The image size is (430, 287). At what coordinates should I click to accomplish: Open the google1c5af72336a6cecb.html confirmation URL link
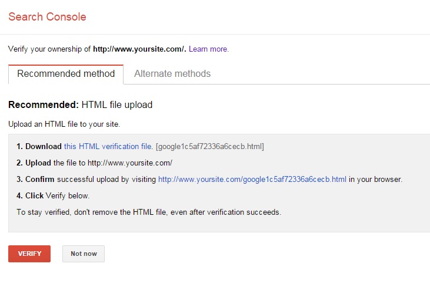pos(252,180)
